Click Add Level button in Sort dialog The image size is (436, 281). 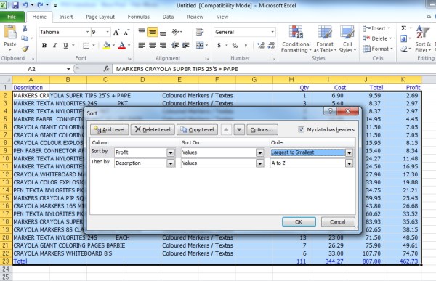(x=110, y=129)
